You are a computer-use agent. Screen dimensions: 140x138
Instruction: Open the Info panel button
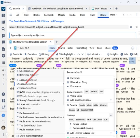tap(124, 54)
